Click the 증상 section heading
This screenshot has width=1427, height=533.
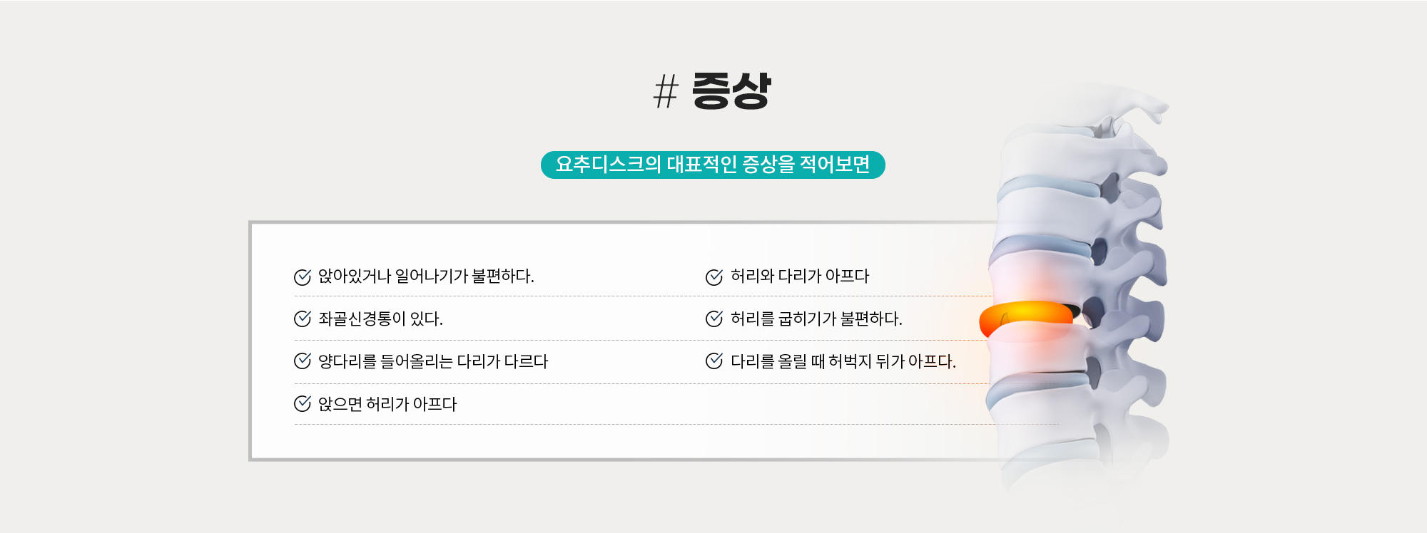click(731, 91)
